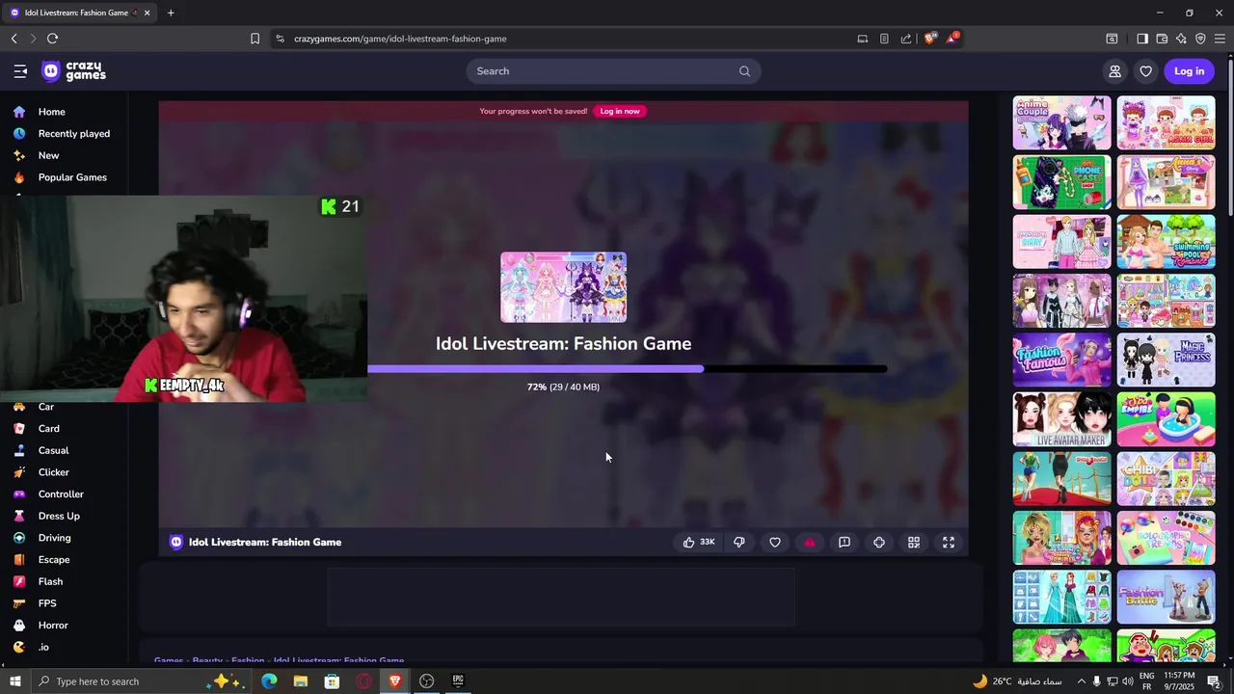The image size is (1234, 694).
Task: Select the Clicker category
Action: point(53,472)
